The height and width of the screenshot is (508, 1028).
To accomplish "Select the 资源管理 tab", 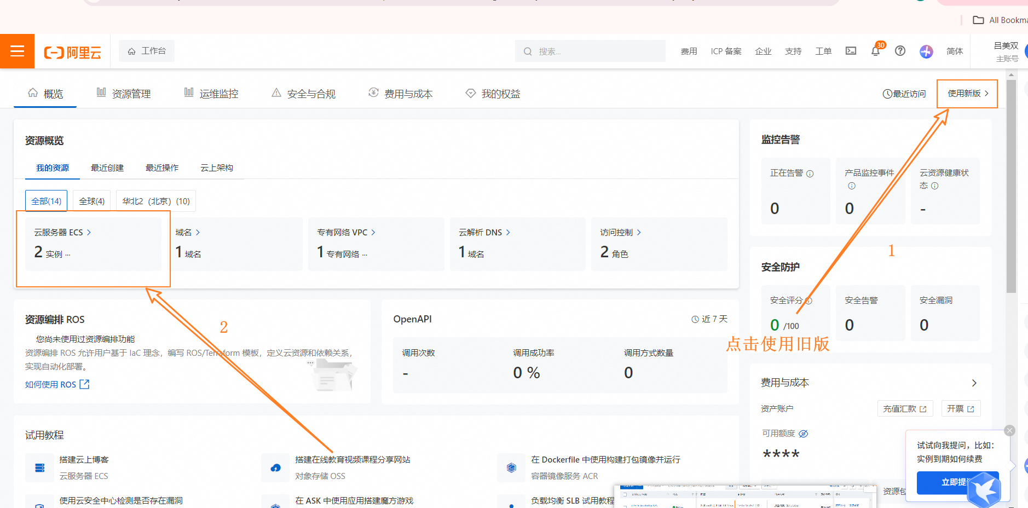I will [124, 94].
